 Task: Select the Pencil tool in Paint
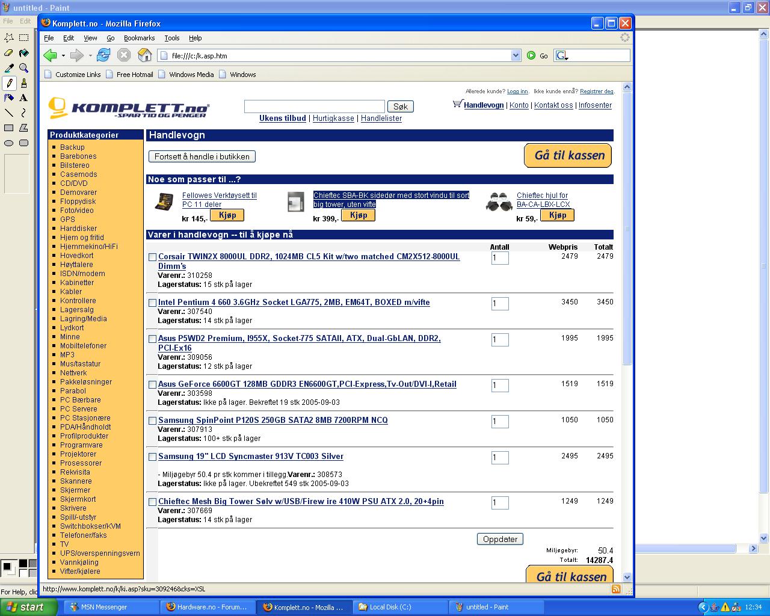tap(9, 83)
